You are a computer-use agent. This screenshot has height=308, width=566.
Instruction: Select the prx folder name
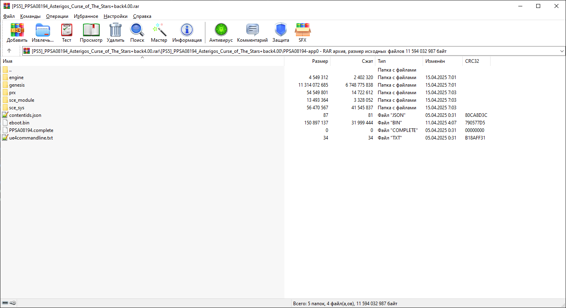point(12,93)
